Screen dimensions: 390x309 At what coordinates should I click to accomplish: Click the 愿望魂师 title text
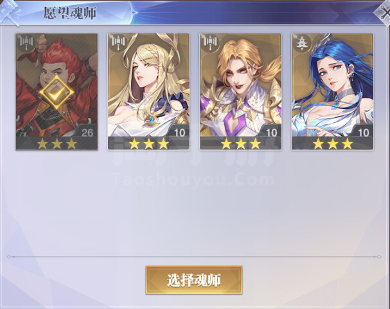pos(70,13)
